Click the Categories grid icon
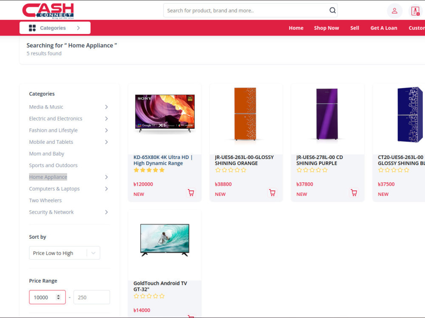This screenshot has width=425, height=318. pos(32,28)
